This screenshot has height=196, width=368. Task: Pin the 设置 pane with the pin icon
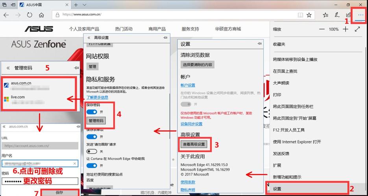tap(259, 44)
